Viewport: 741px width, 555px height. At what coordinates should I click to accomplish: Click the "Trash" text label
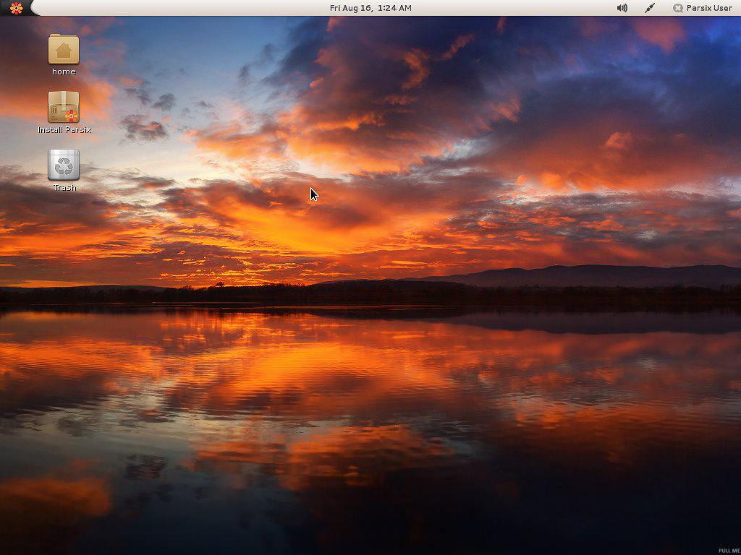click(64, 188)
